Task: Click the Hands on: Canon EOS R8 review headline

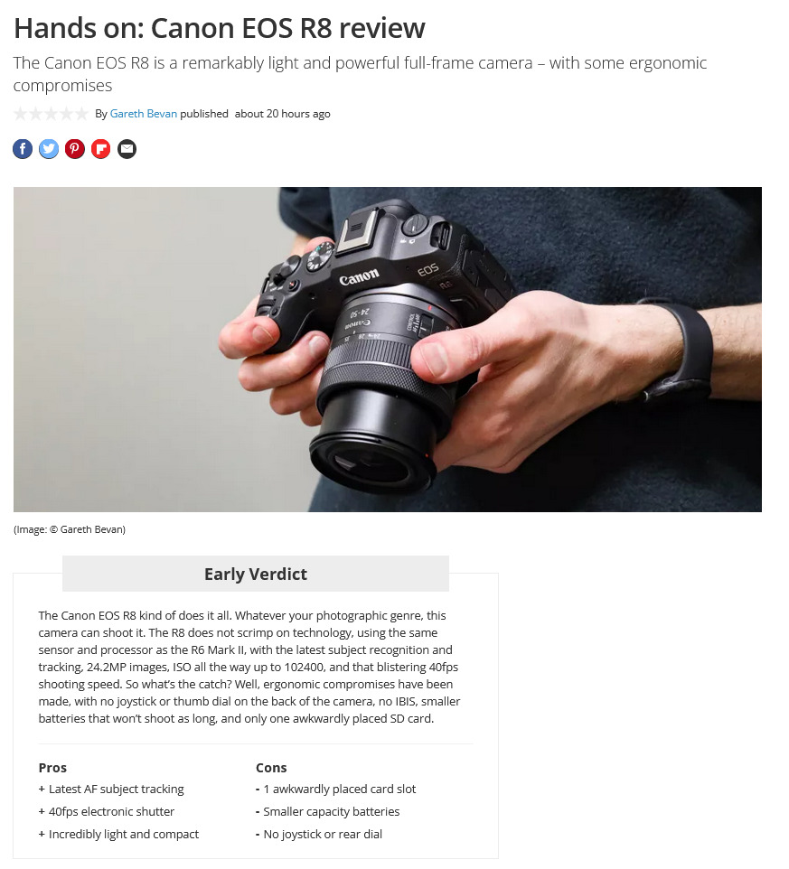Action: click(220, 28)
